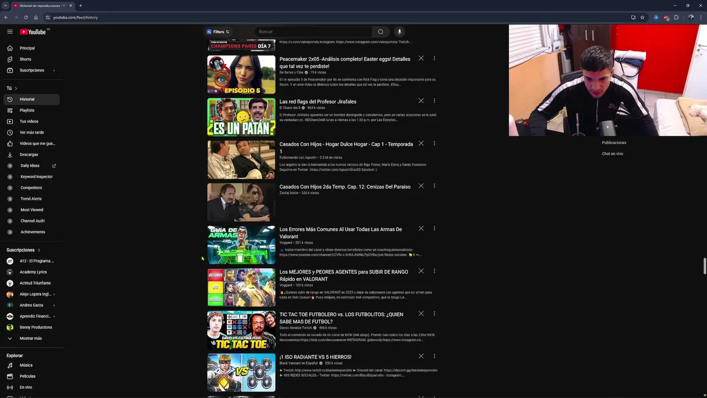Expand subscriptions with Mostrar más
The width and height of the screenshot is (707, 398).
[x=31, y=338]
